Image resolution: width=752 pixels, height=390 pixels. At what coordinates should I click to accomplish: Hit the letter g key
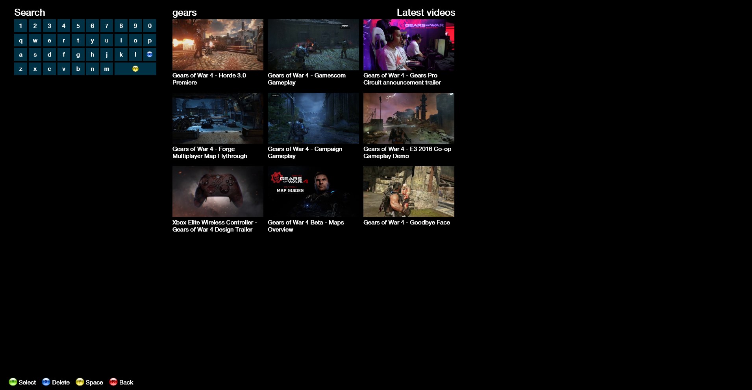coord(78,55)
